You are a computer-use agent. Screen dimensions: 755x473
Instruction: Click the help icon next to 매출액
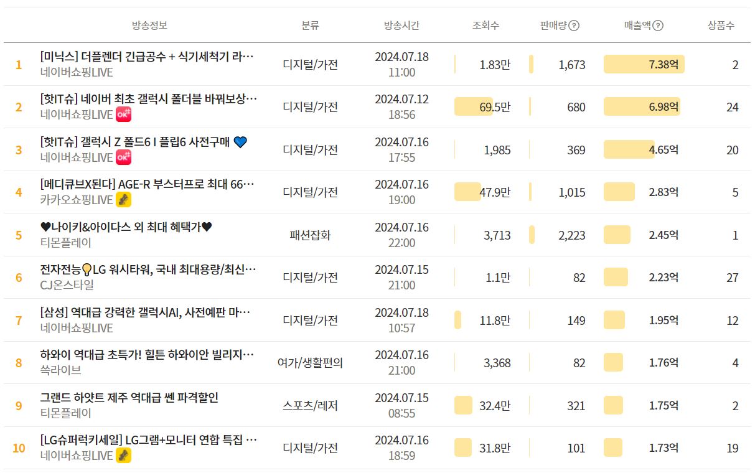tap(658, 26)
